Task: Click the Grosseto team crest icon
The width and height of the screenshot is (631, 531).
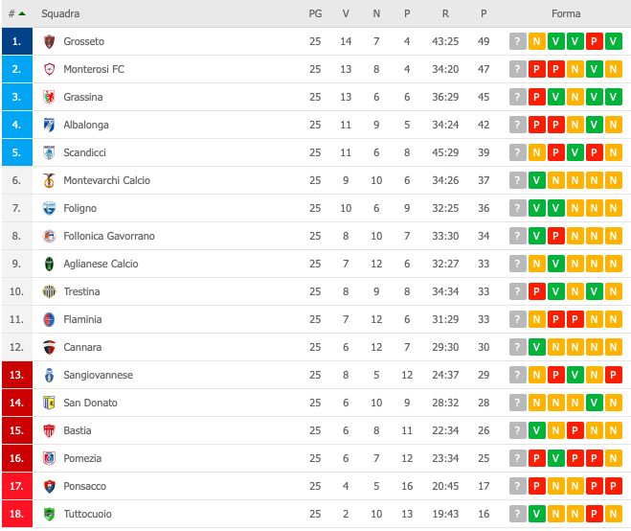Action: click(49, 41)
